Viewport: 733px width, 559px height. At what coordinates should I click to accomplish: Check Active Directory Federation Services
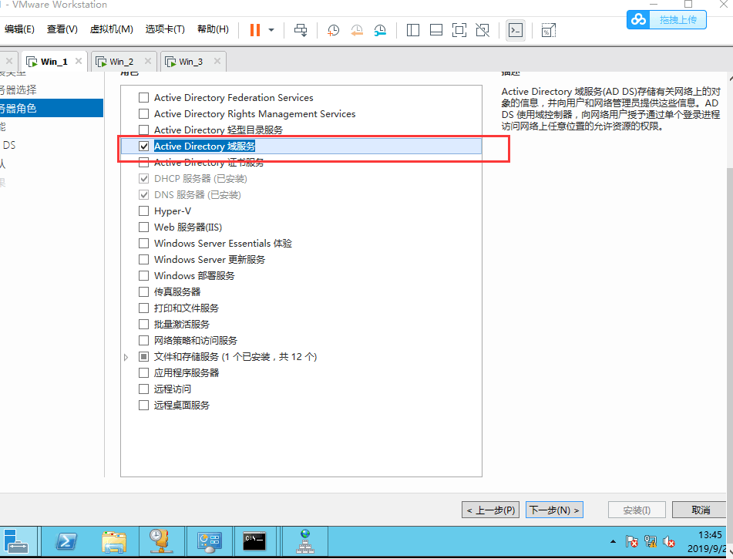coord(144,98)
